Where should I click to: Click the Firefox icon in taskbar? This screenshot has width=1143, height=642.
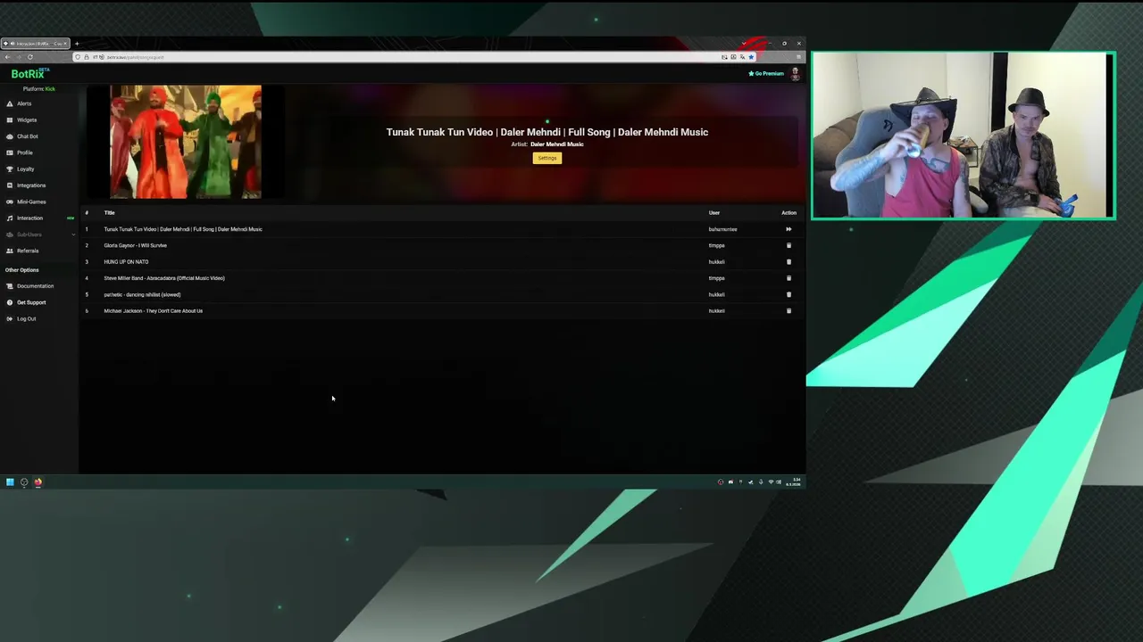38,482
